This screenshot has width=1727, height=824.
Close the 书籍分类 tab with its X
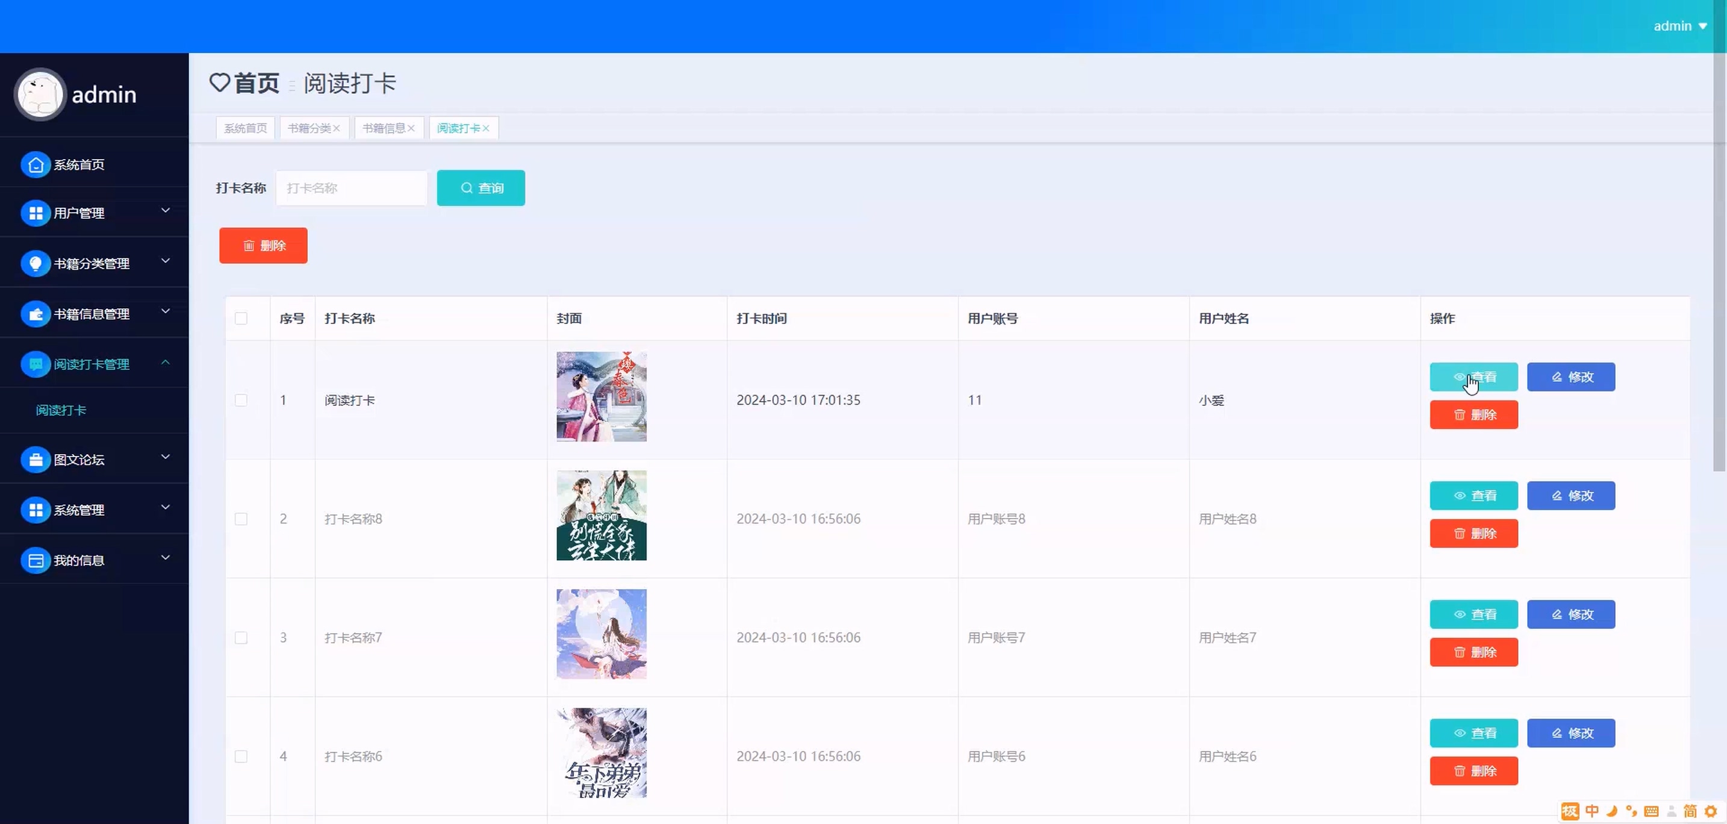(337, 128)
